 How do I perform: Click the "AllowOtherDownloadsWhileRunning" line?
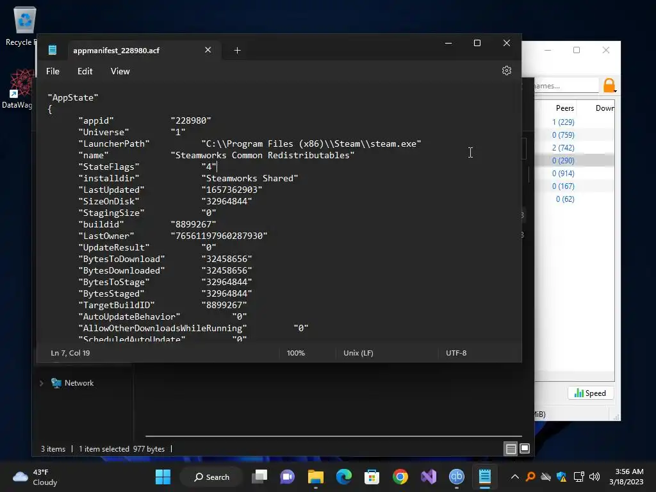[x=193, y=328]
